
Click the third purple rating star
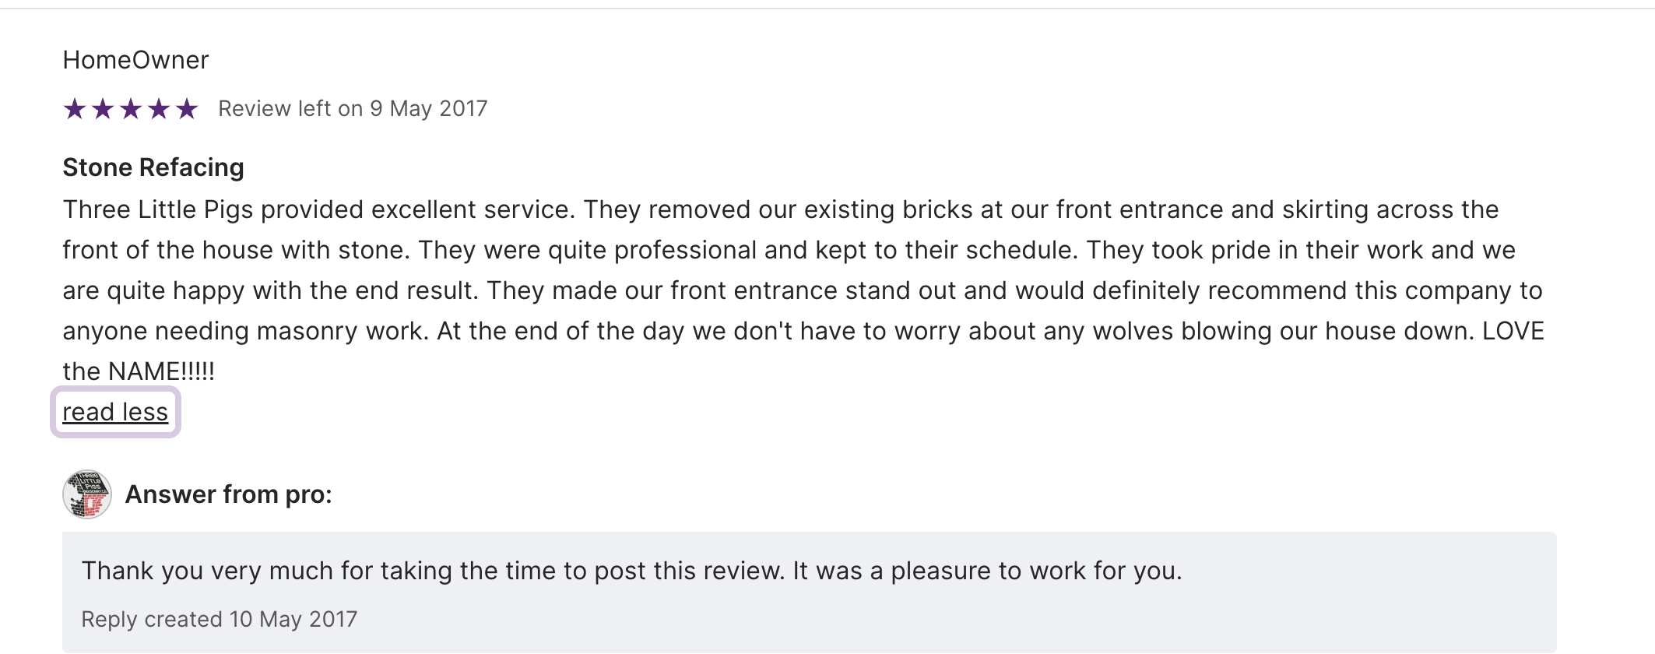pos(131,109)
